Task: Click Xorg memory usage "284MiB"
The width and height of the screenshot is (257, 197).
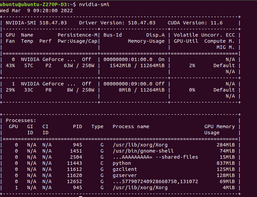Action: (x=225, y=145)
